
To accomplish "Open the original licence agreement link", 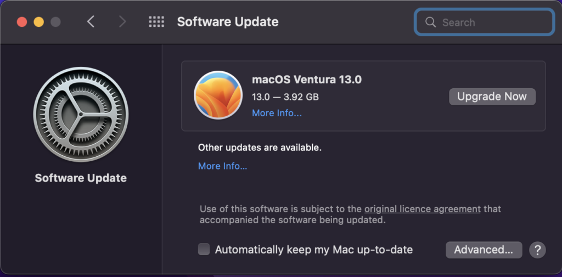I will tap(422, 209).
